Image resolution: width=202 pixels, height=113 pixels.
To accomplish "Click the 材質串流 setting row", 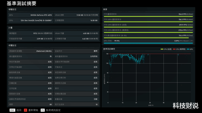I will pos(77,67).
